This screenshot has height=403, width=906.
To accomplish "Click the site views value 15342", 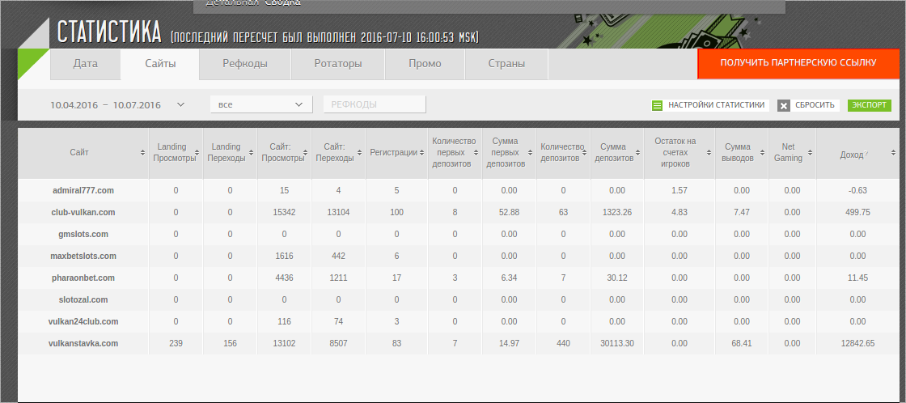I will tap(284, 212).
